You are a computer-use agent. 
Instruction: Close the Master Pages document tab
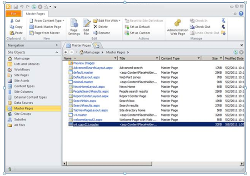pos(241,45)
